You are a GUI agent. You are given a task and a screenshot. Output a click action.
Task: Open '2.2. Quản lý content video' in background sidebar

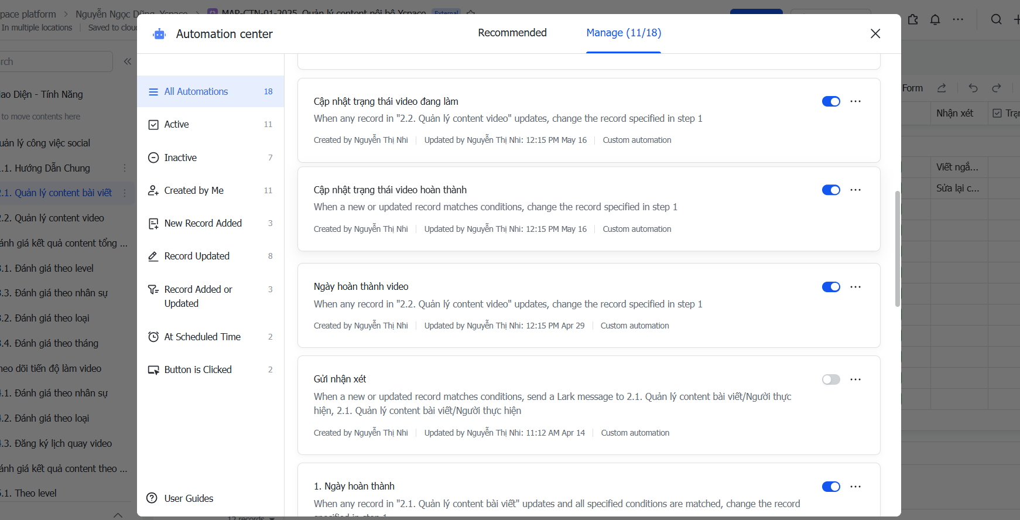52,218
